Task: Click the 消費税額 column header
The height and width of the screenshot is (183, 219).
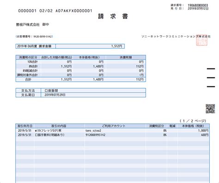Action: pos(126,57)
